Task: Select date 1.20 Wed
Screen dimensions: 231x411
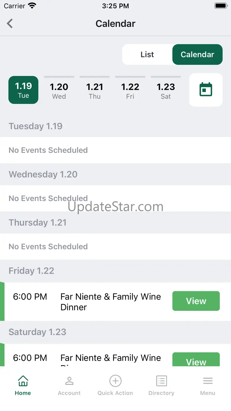Action: tap(59, 90)
